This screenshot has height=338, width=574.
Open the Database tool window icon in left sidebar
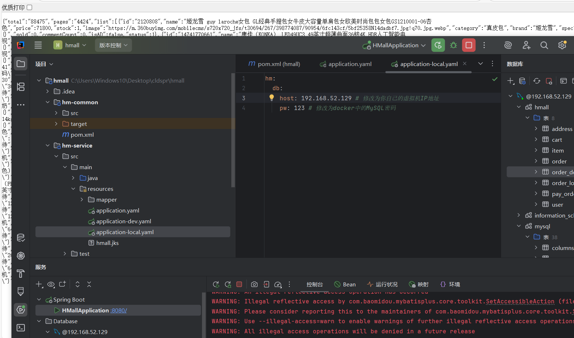[21, 237]
